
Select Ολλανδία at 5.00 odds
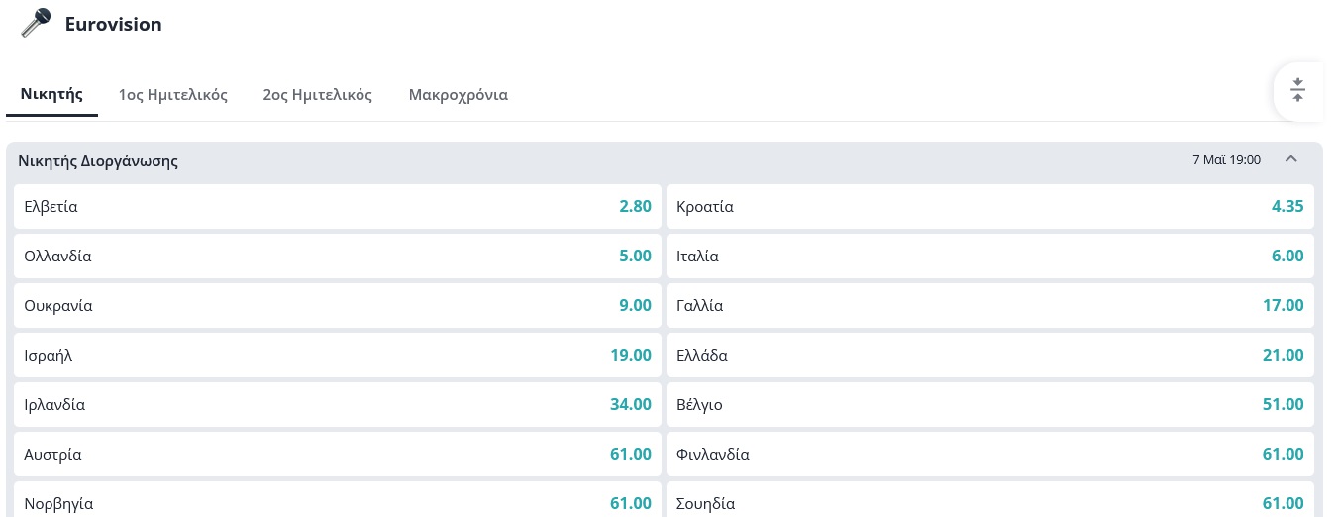pyautogui.click(x=338, y=256)
